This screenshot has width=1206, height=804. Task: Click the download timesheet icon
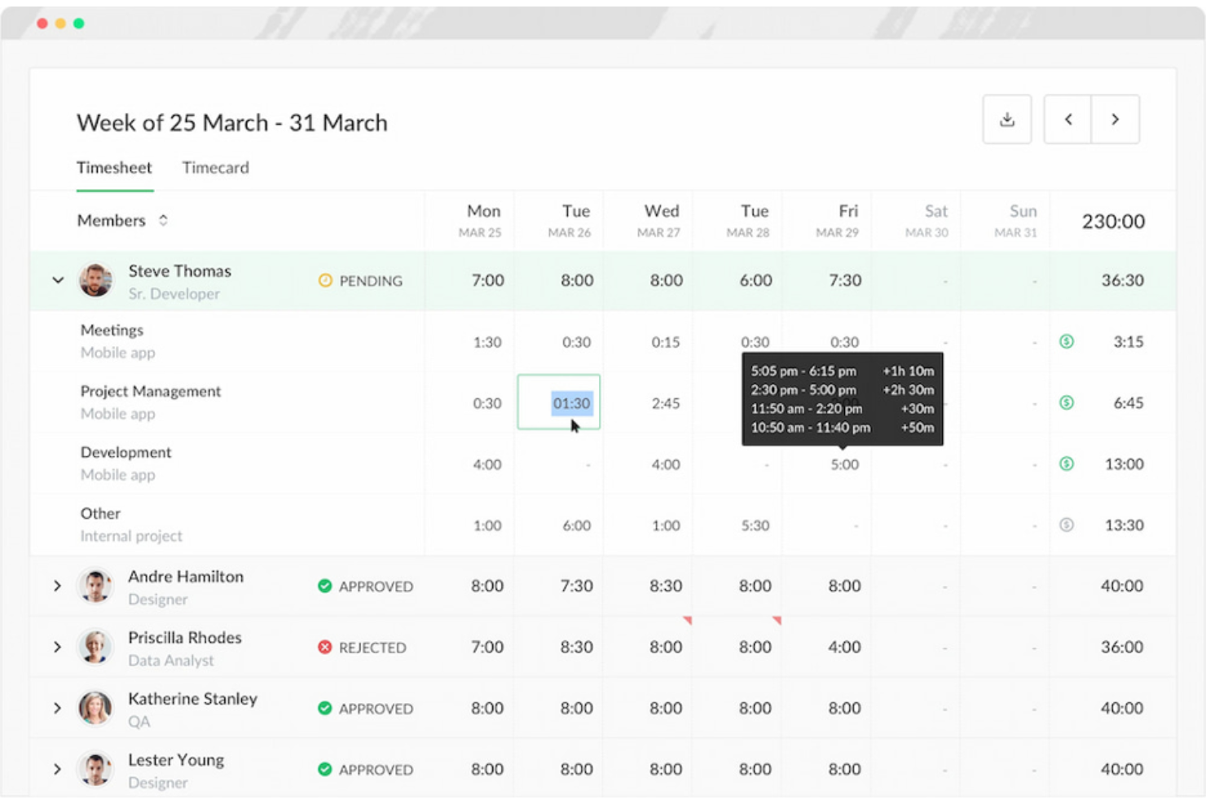pos(1007,119)
